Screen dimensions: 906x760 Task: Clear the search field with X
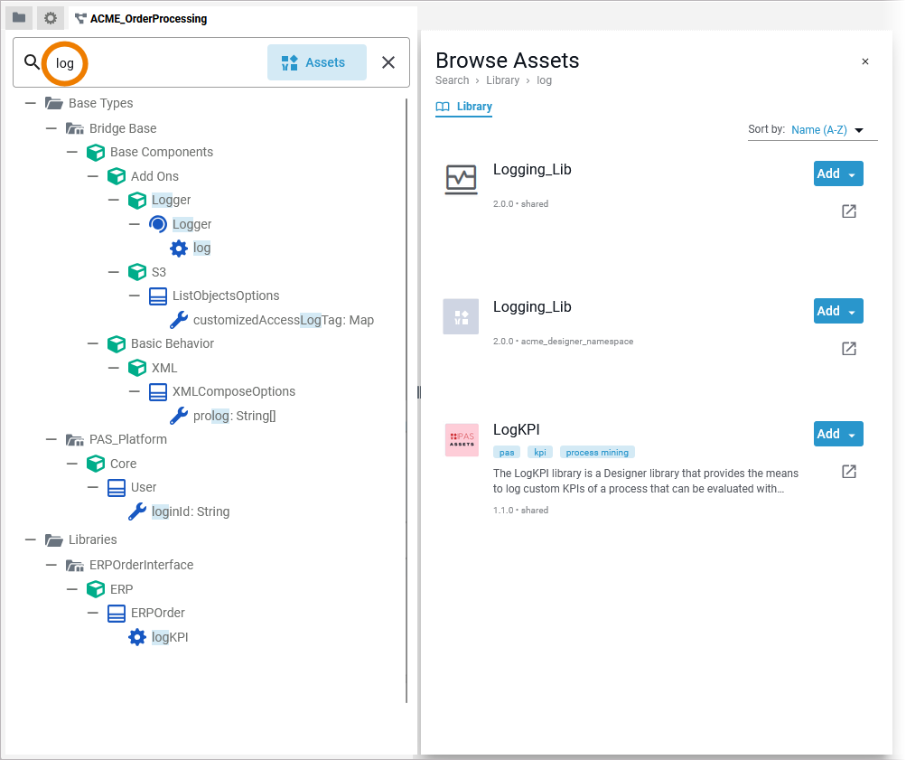click(x=388, y=62)
